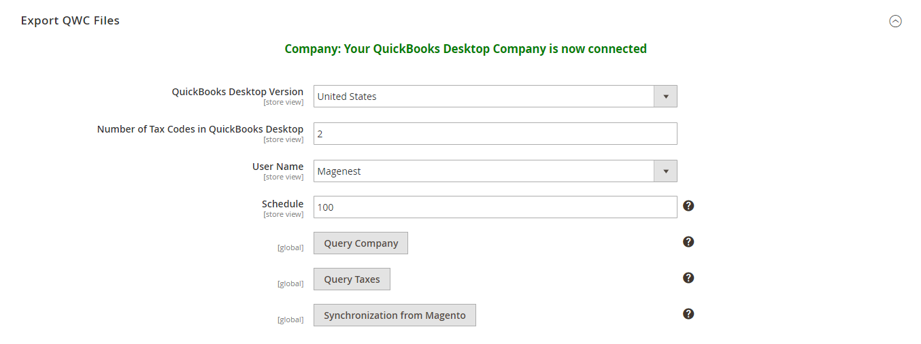Viewport: 921px width, 344px height.
Task: Start Synchronization from Magento
Action: pos(395,315)
